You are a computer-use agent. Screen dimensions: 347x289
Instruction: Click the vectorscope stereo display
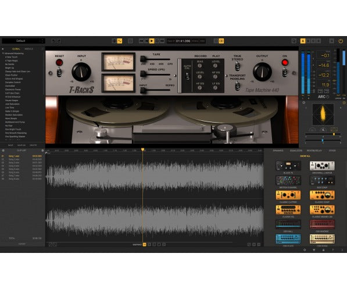pos(323,115)
